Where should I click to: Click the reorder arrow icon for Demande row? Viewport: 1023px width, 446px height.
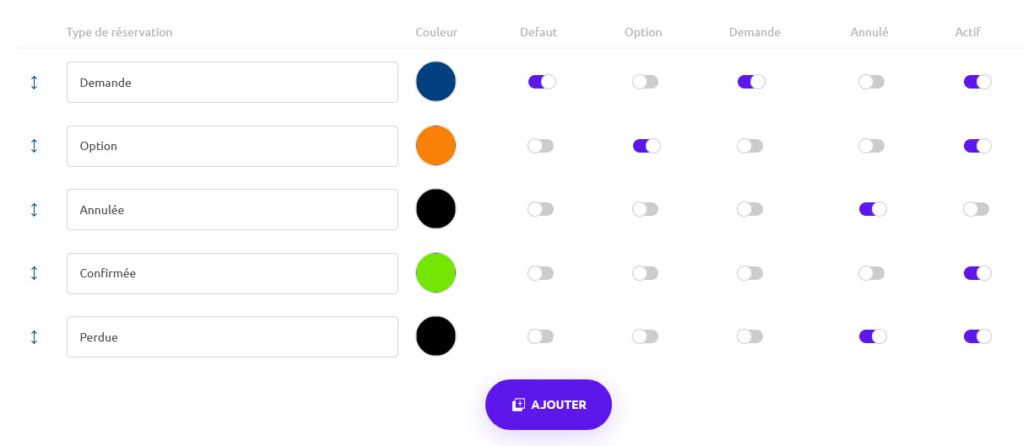pos(34,83)
